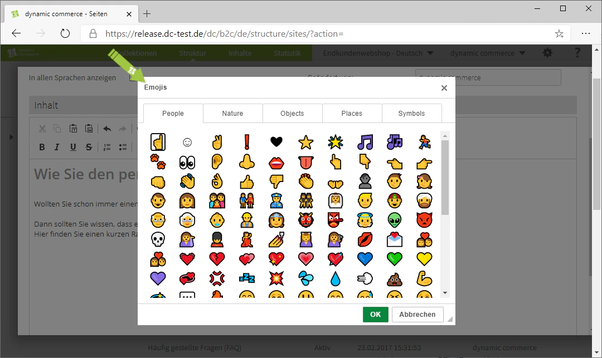Close the Emojis dialog with X

pyautogui.click(x=444, y=88)
